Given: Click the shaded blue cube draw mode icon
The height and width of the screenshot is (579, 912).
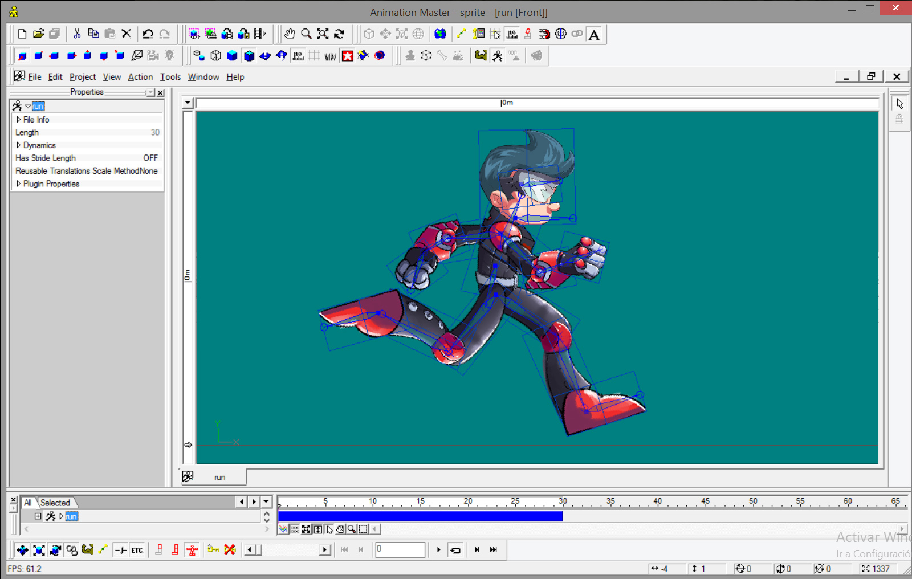Looking at the screenshot, I should point(232,55).
